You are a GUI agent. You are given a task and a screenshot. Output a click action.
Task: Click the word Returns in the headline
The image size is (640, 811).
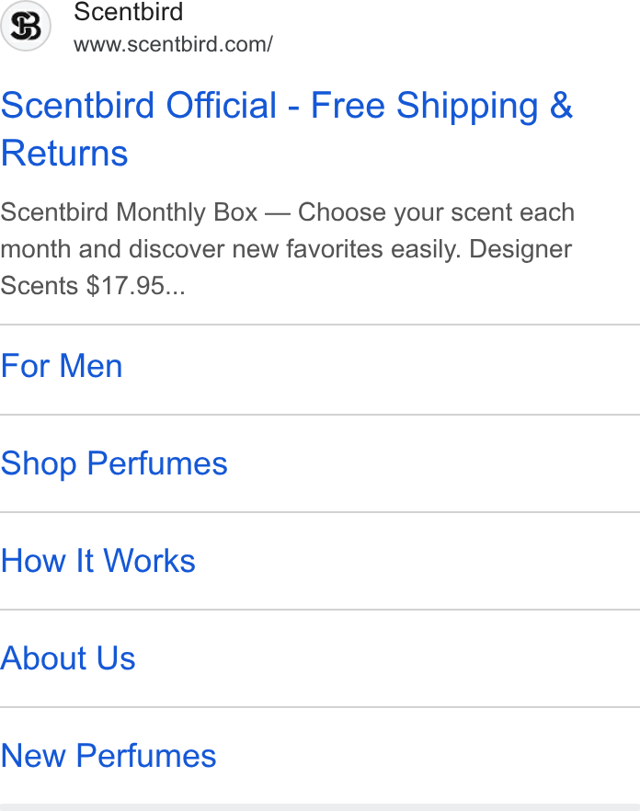(x=64, y=153)
